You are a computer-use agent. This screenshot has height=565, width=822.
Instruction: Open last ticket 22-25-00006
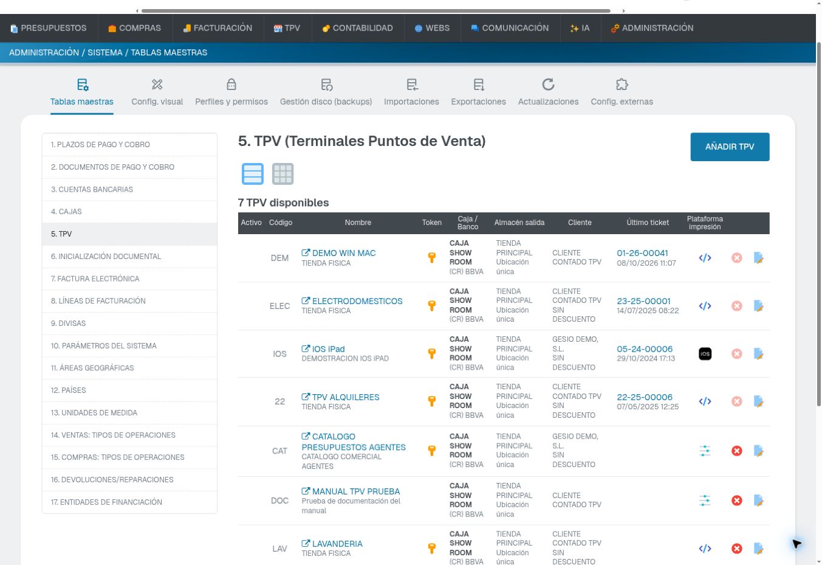point(645,397)
